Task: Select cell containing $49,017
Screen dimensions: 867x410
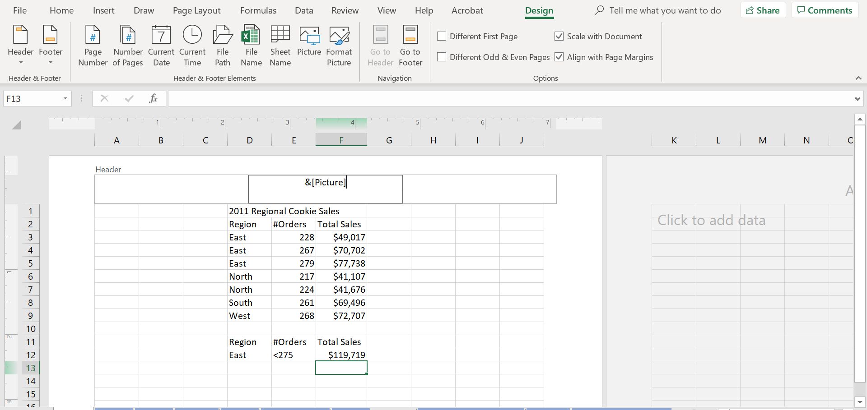Action: pyautogui.click(x=341, y=237)
